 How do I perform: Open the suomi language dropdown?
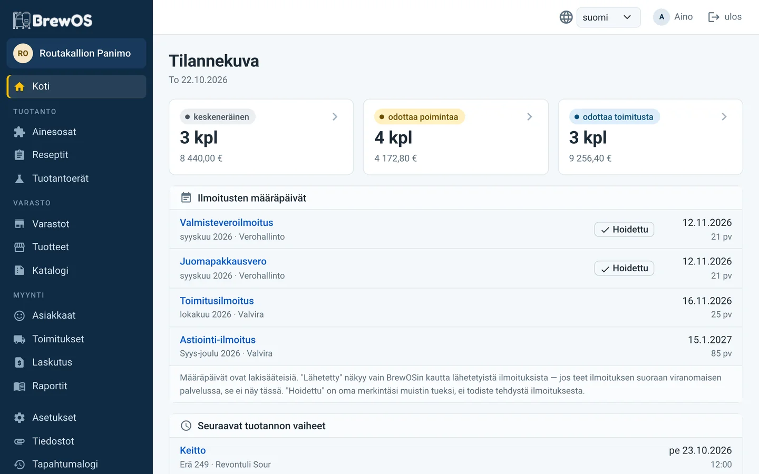[x=608, y=17]
